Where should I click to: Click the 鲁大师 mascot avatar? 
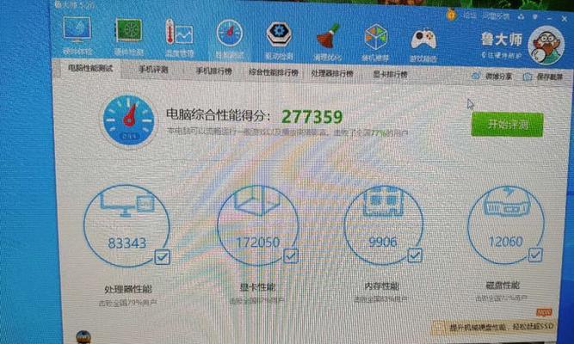(x=546, y=46)
